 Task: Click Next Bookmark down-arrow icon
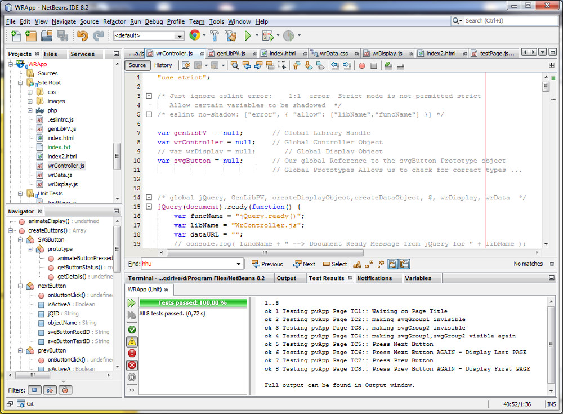point(309,65)
